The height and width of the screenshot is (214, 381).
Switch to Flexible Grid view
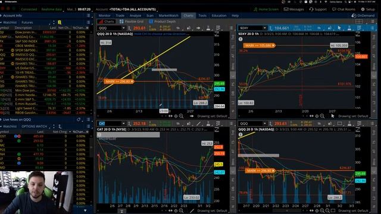(x=131, y=21)
